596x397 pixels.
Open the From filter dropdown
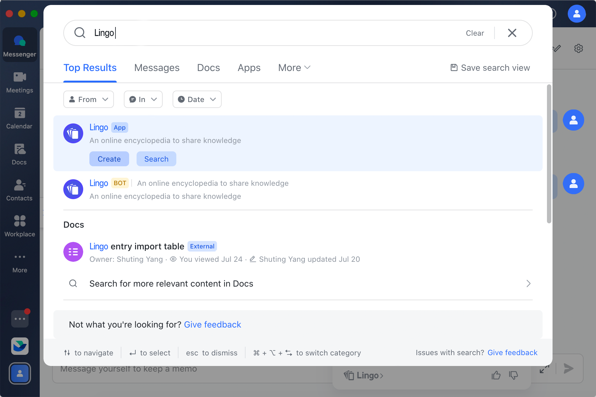tap(88, 99)
